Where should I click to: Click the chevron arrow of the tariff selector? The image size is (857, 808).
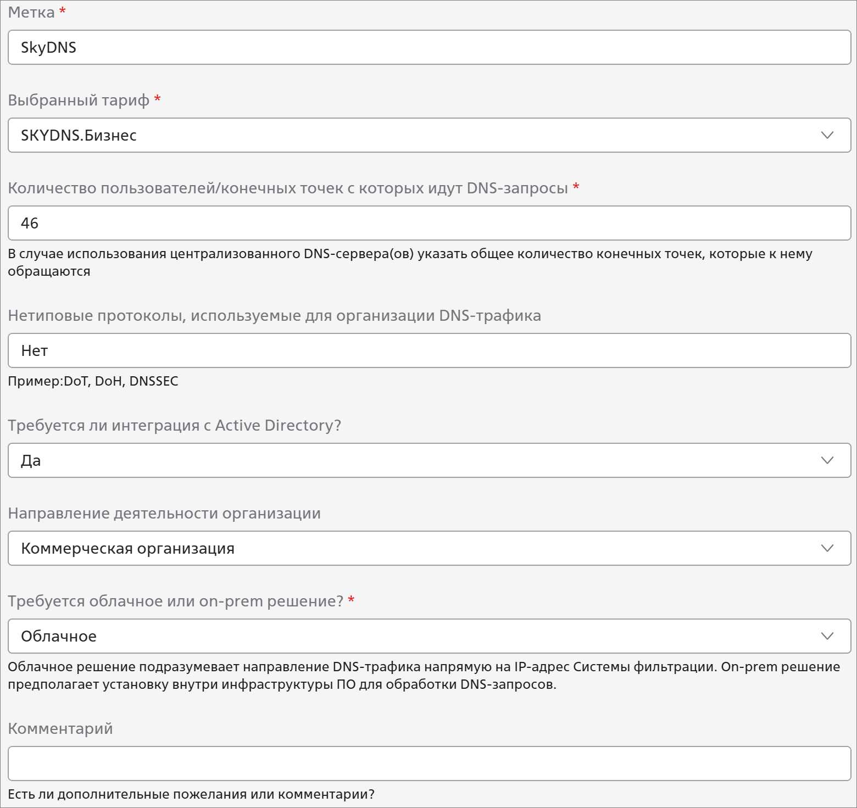pos(827,135)
